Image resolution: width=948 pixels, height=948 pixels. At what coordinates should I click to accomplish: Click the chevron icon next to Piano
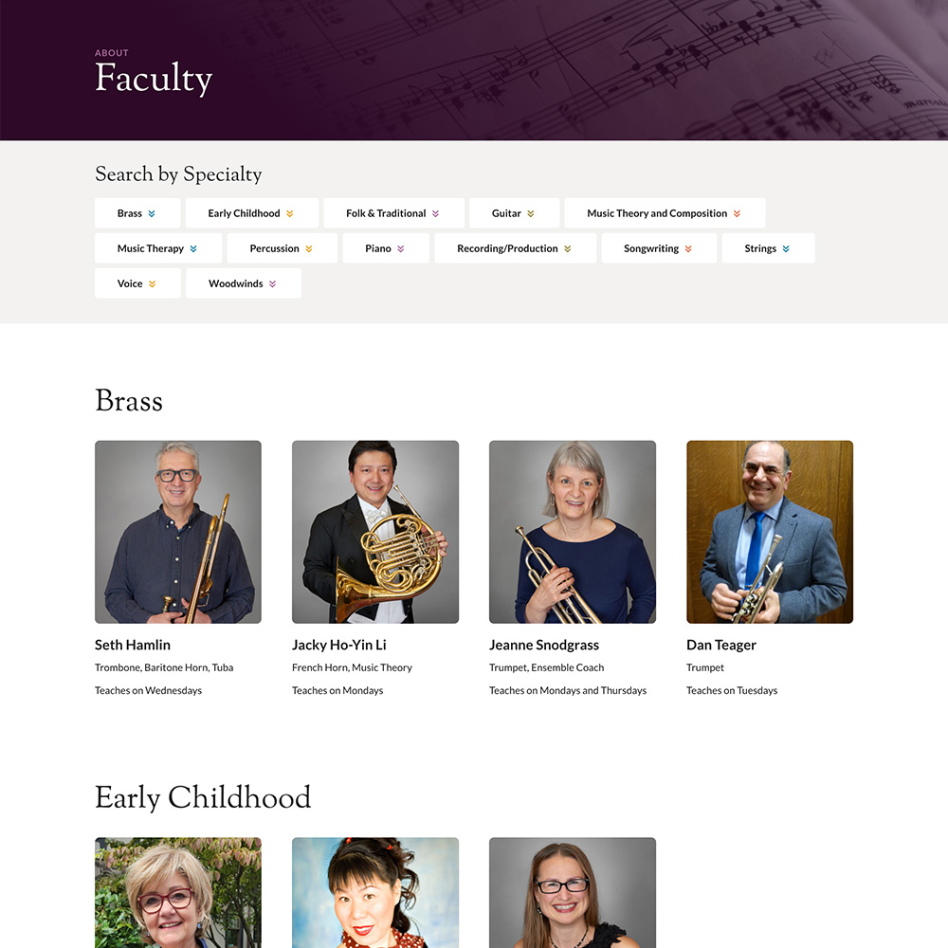coord(401,248)
